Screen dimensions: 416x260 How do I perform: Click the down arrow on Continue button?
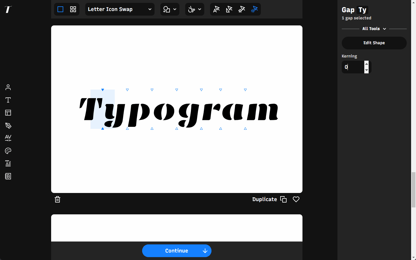point(205,251)
